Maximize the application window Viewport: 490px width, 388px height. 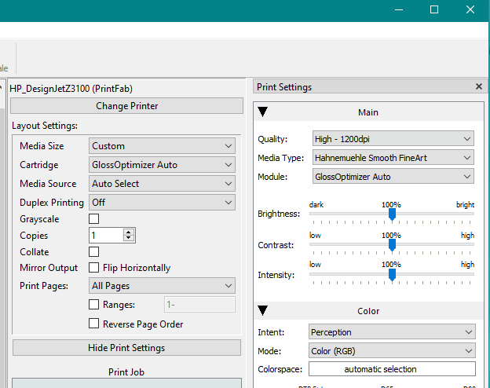pyautogui.click(x=434, y=10)
